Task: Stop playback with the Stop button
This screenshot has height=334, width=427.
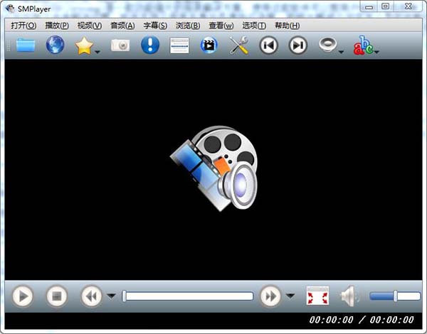Action: (x=57, y=296)
